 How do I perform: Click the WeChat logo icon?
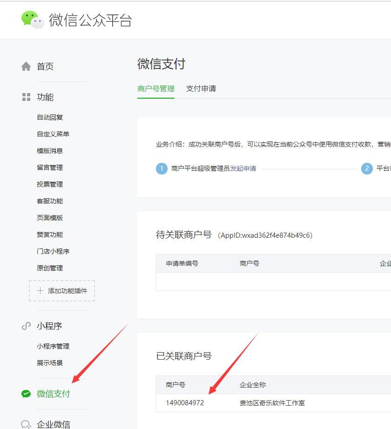click(x=33, y=20)
